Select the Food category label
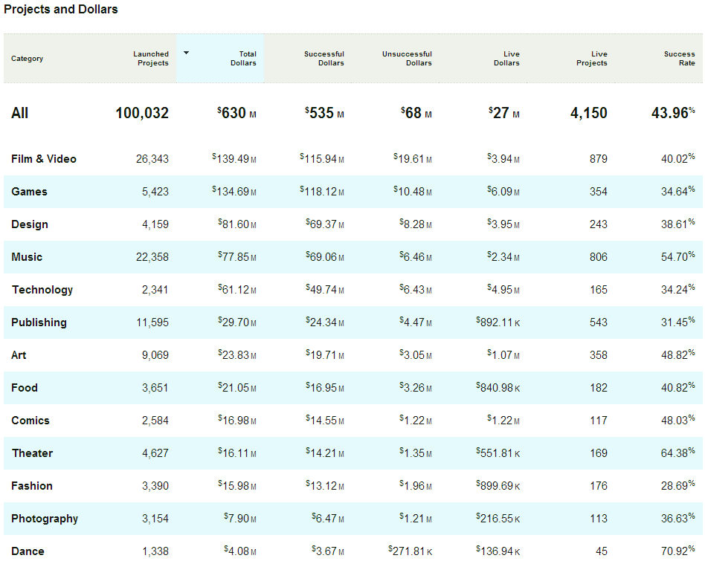 point(25,388)
